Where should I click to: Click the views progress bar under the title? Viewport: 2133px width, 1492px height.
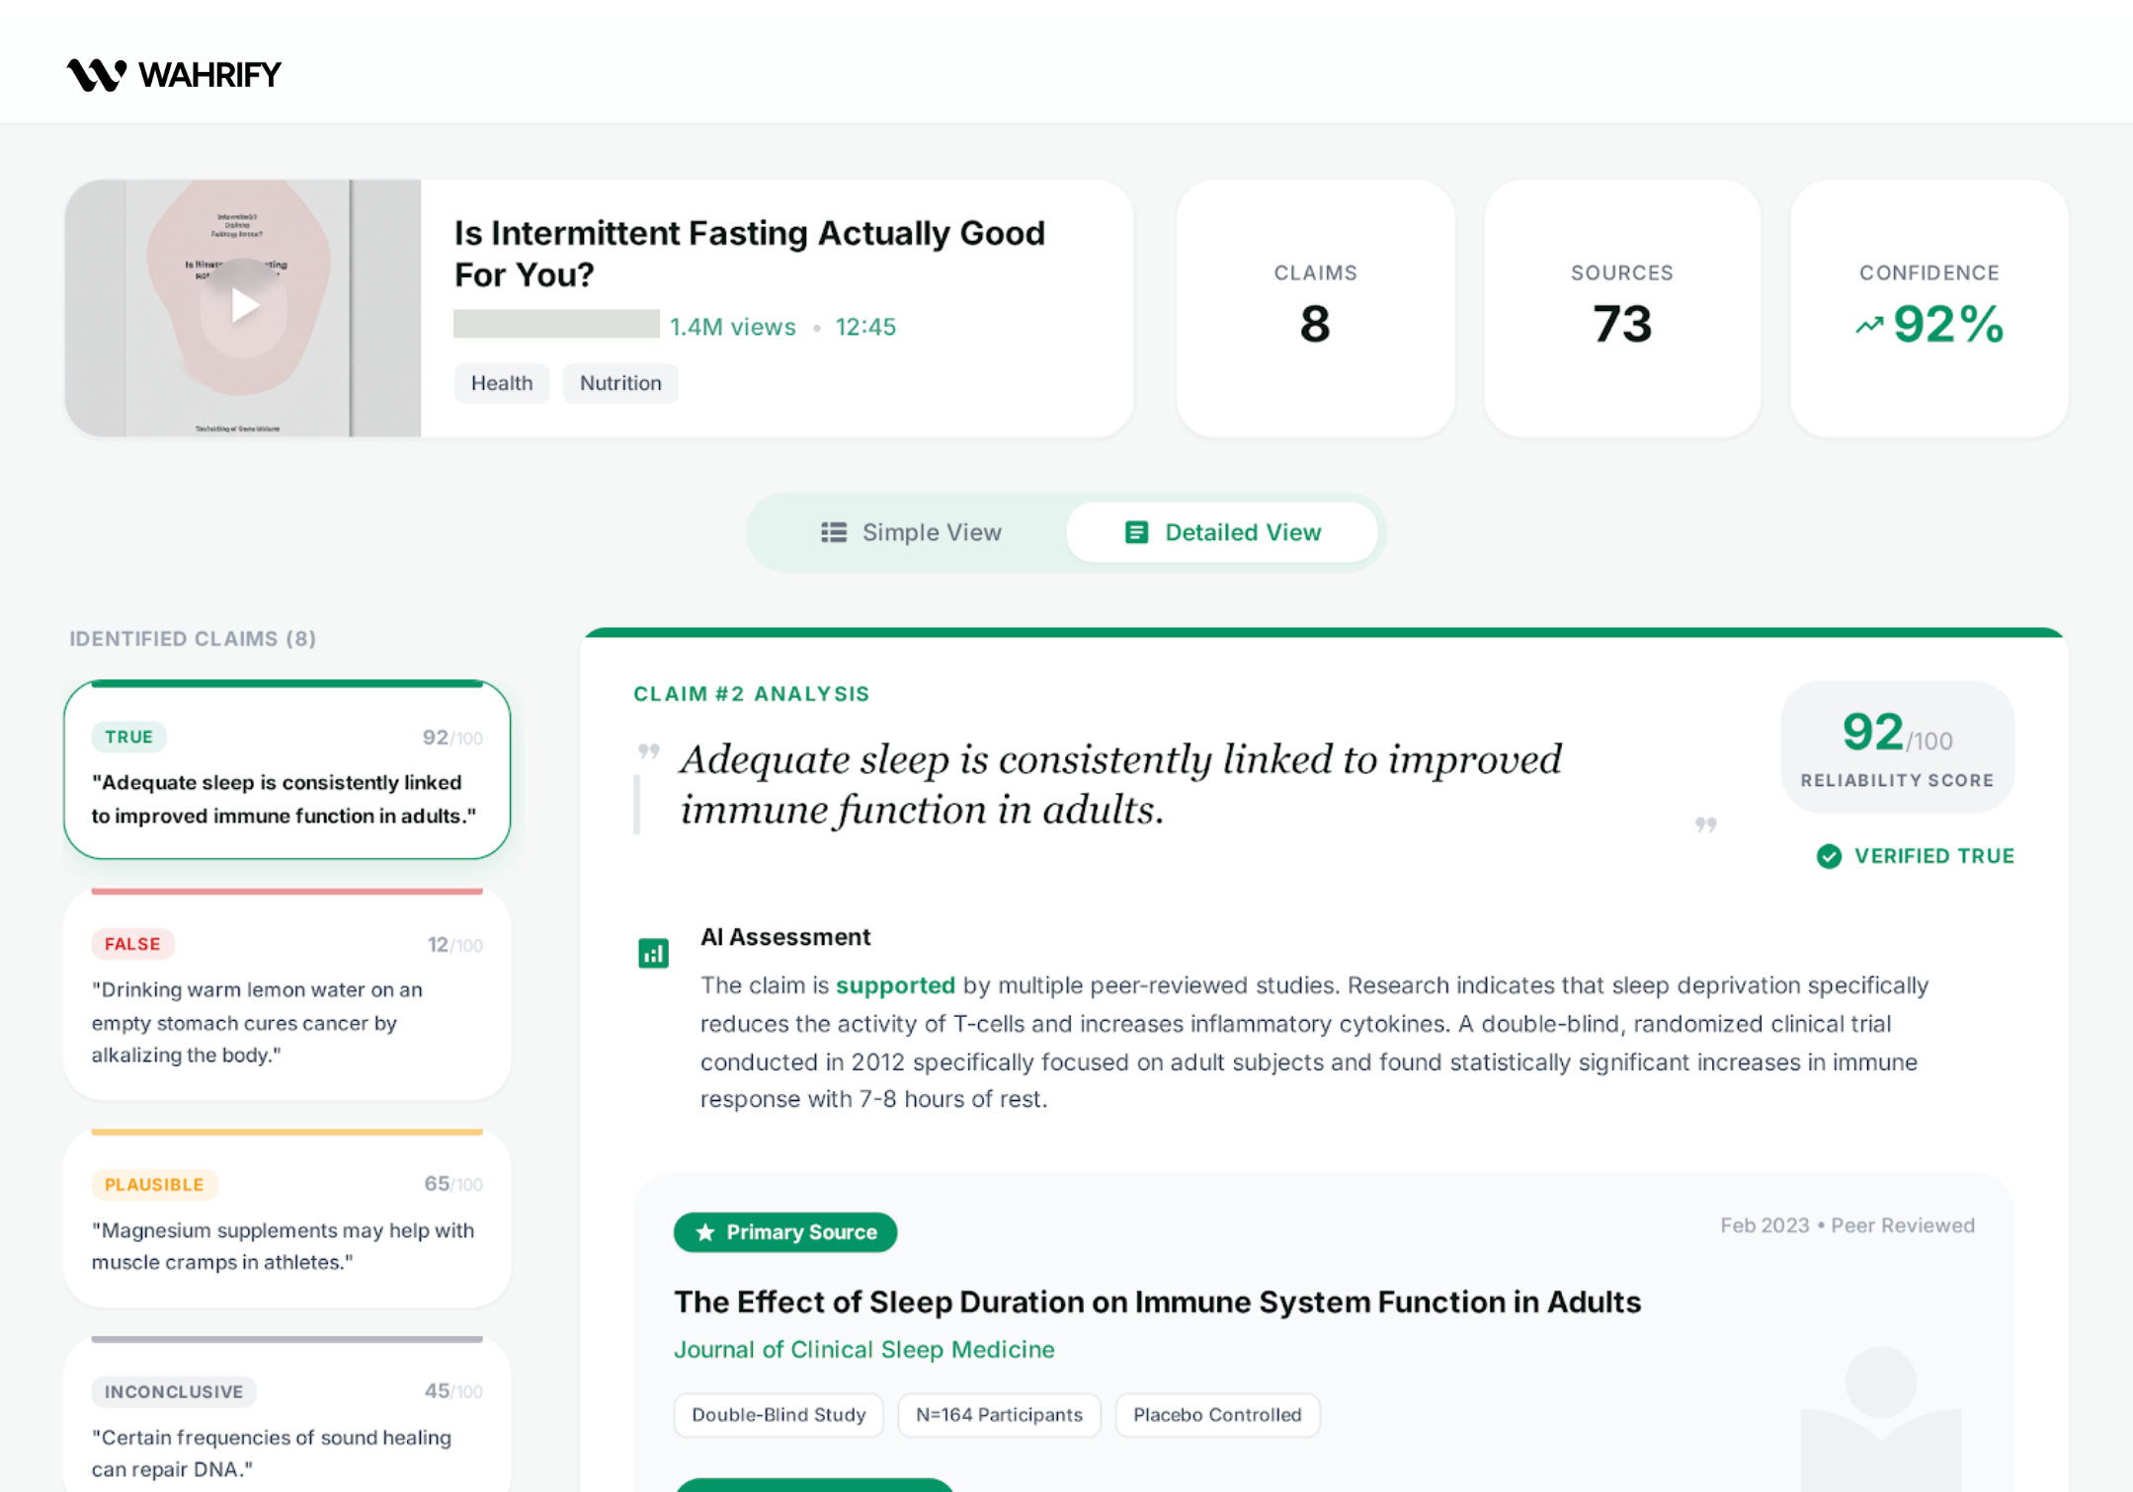click(555, 325)
